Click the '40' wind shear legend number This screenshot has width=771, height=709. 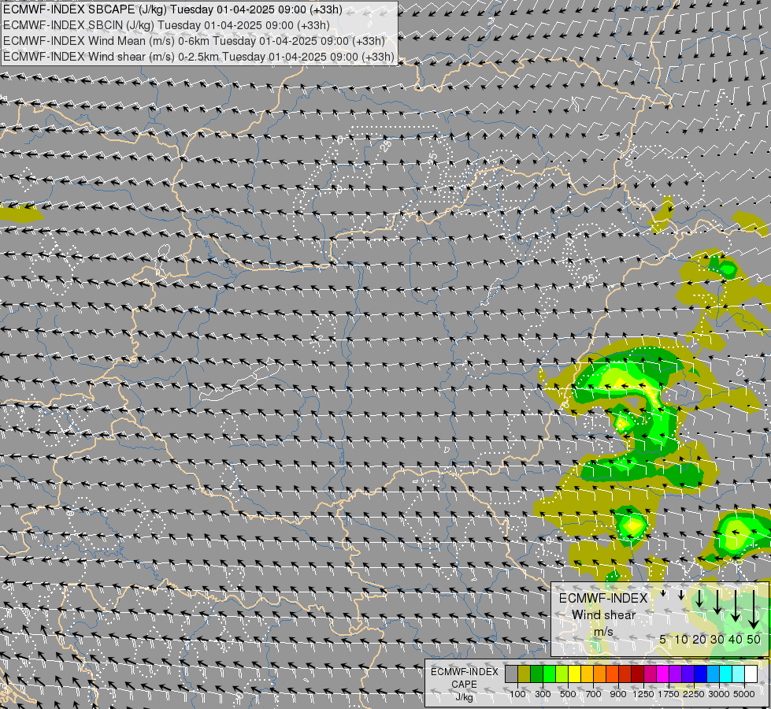point(735,639)
